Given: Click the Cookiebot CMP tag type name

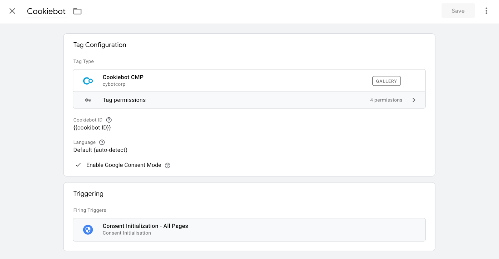Looking at the screenshot, I should point(123,77).
